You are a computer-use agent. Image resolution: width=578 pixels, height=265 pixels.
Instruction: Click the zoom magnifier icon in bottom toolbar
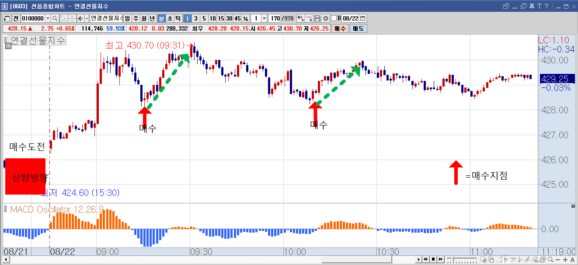550,260
